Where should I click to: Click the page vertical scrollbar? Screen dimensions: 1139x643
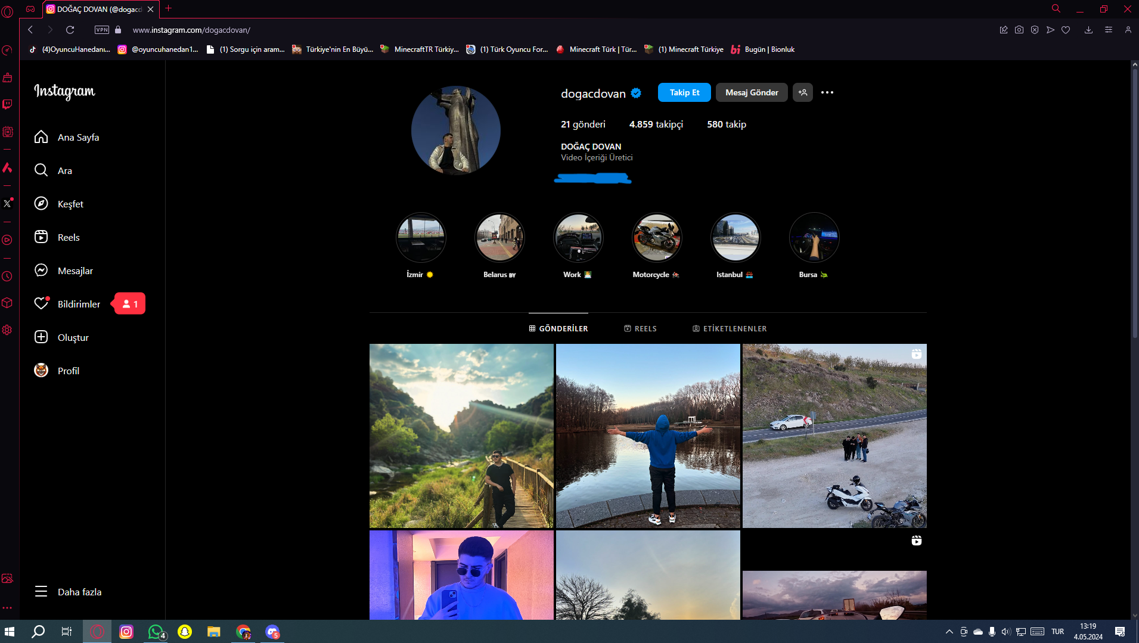(1135, 204)
